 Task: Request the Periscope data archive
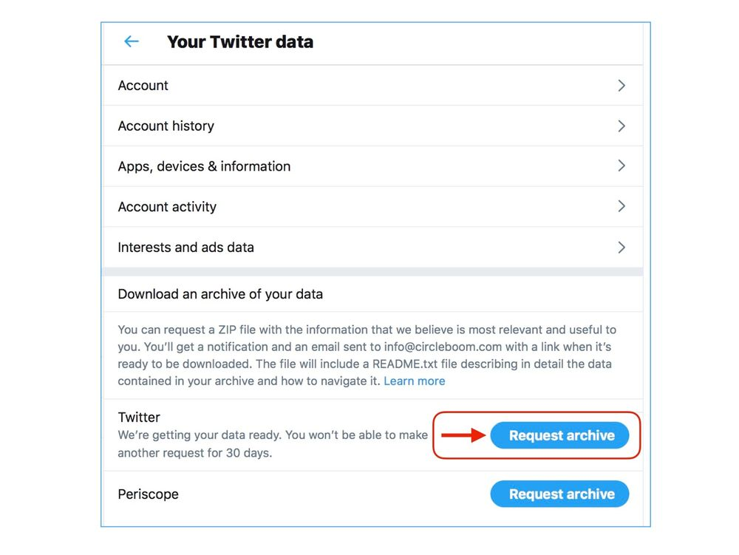tap(559, 494)
